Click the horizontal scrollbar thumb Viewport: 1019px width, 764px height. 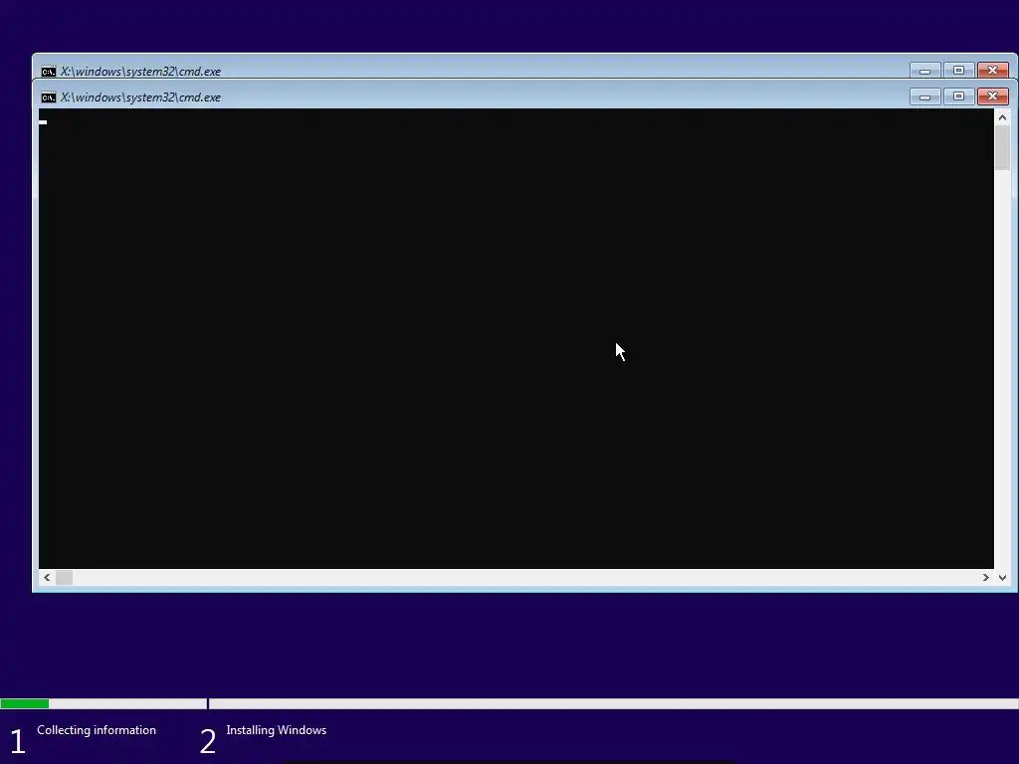[x=65, y=577]
